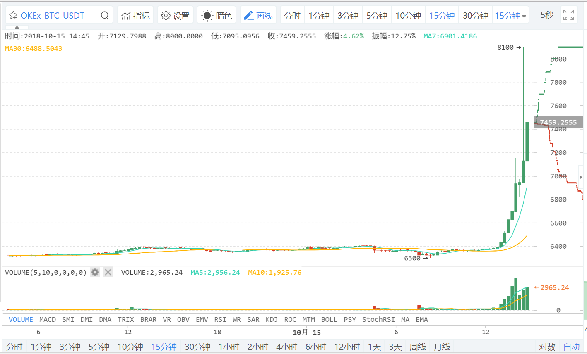Open the 设置 settings gear button
This screenshot has width=587, height=354.
pyautogui.click(x=175, y=16)
